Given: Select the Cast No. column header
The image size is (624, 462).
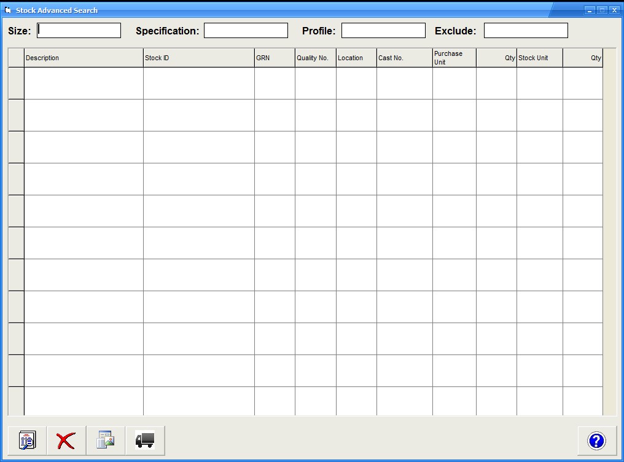Looking at the screenshot, I should [404, 58].
